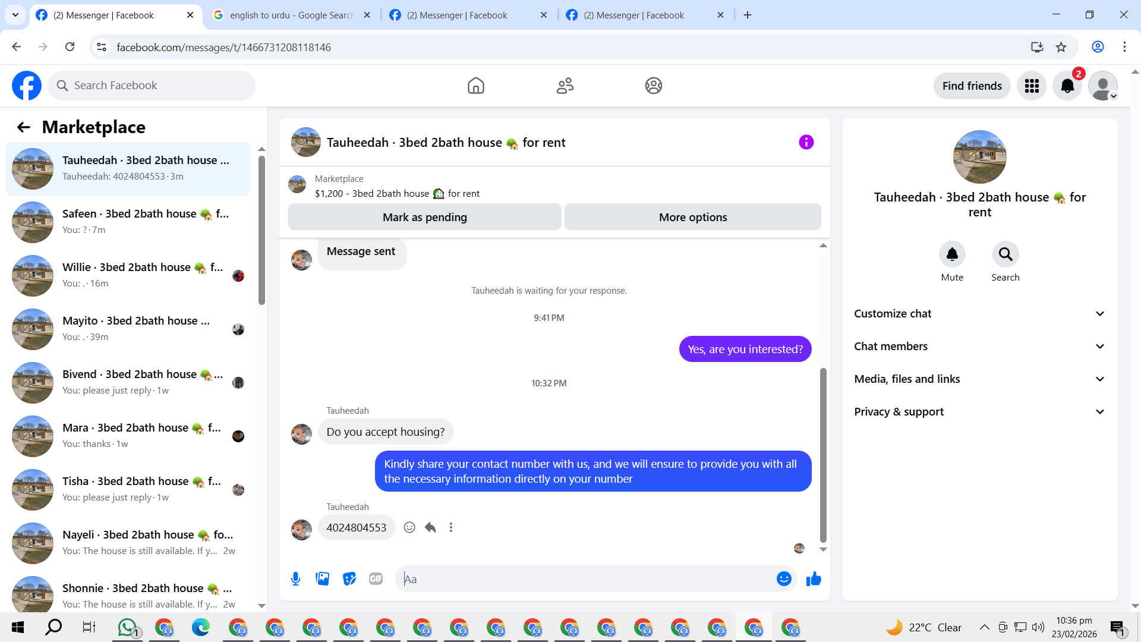The width and height of the screenshot is (1141, 642).
Task: Attach a file with the photo icon
Action: coord(322,579)
